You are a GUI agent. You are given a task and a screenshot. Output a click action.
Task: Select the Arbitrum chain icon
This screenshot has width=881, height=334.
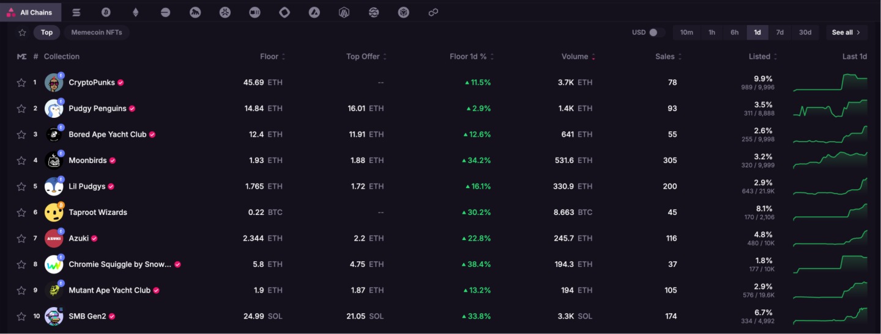coord(344,12)
